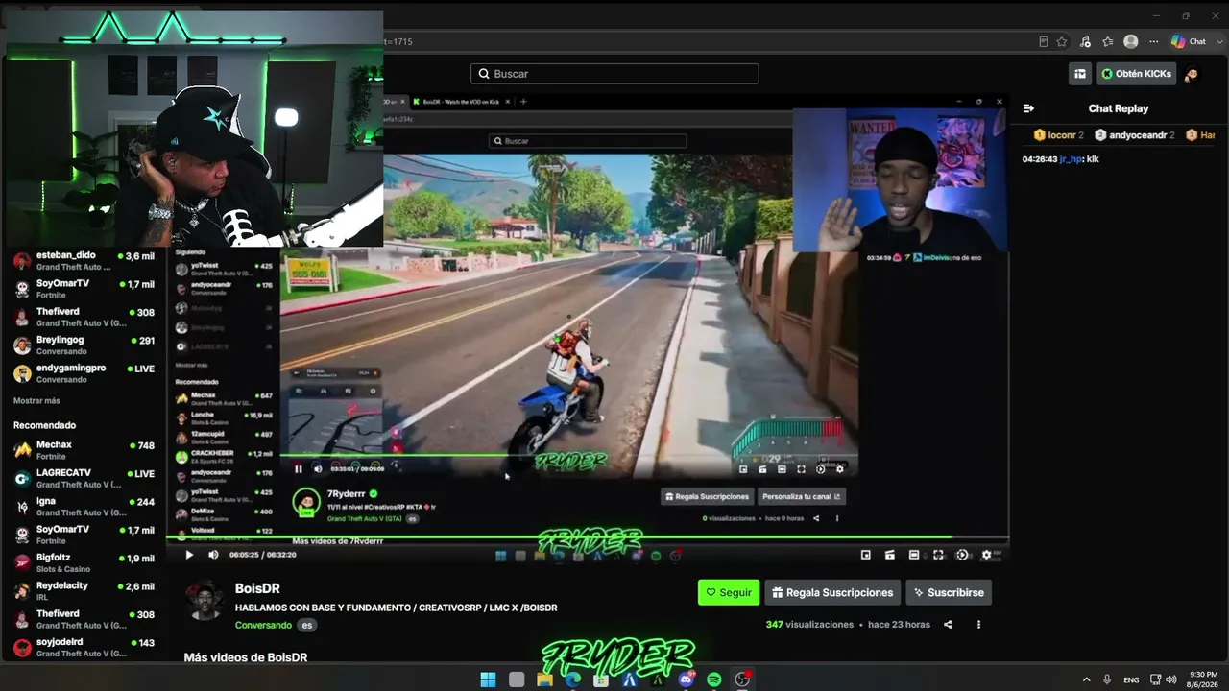1229x691 pixels.
Task: Open the treasure chest icon in Kick header
Action: pos(1080,74)
